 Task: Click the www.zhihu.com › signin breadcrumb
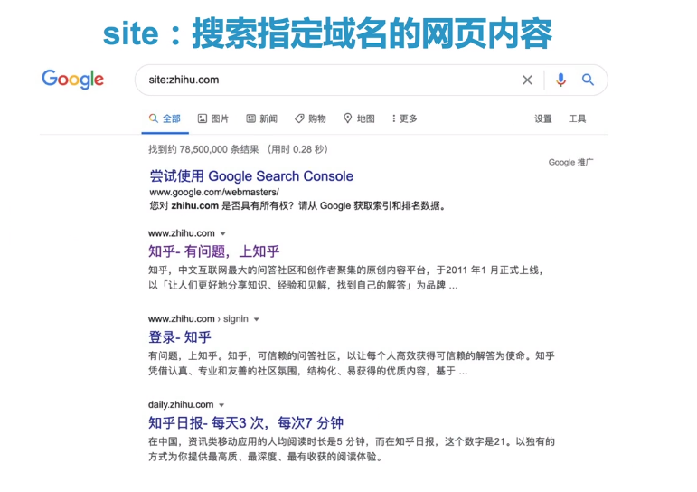point(198,319)
